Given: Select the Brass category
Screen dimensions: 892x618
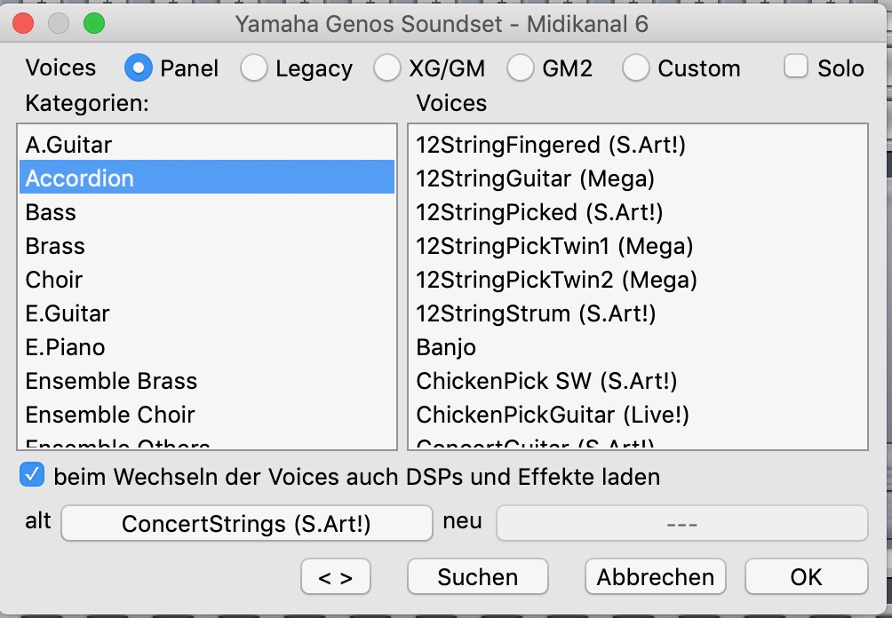Looking at the screenshot, I should tap(55, 246).
